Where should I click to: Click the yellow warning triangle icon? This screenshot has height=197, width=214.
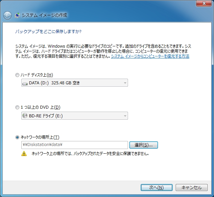click(24, 154)
